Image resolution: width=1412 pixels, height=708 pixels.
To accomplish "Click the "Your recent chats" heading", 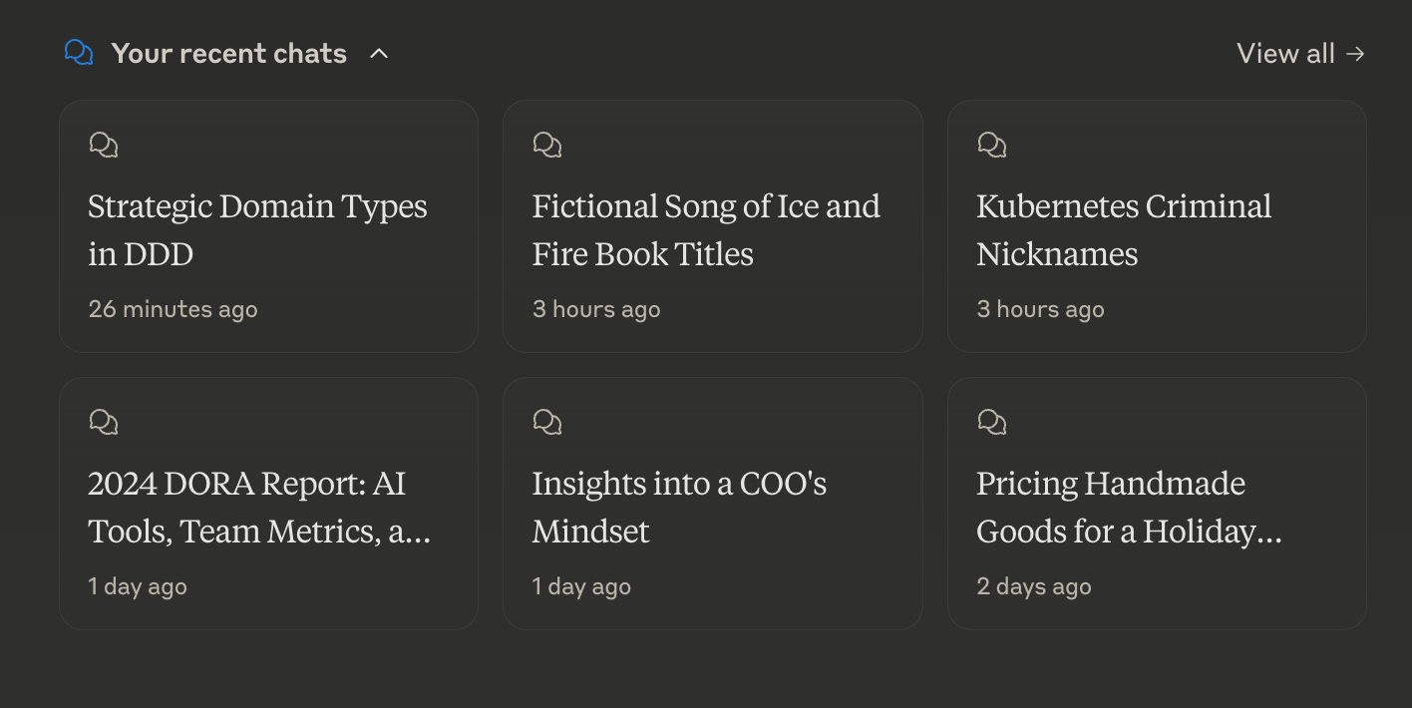I will [228, 54].
